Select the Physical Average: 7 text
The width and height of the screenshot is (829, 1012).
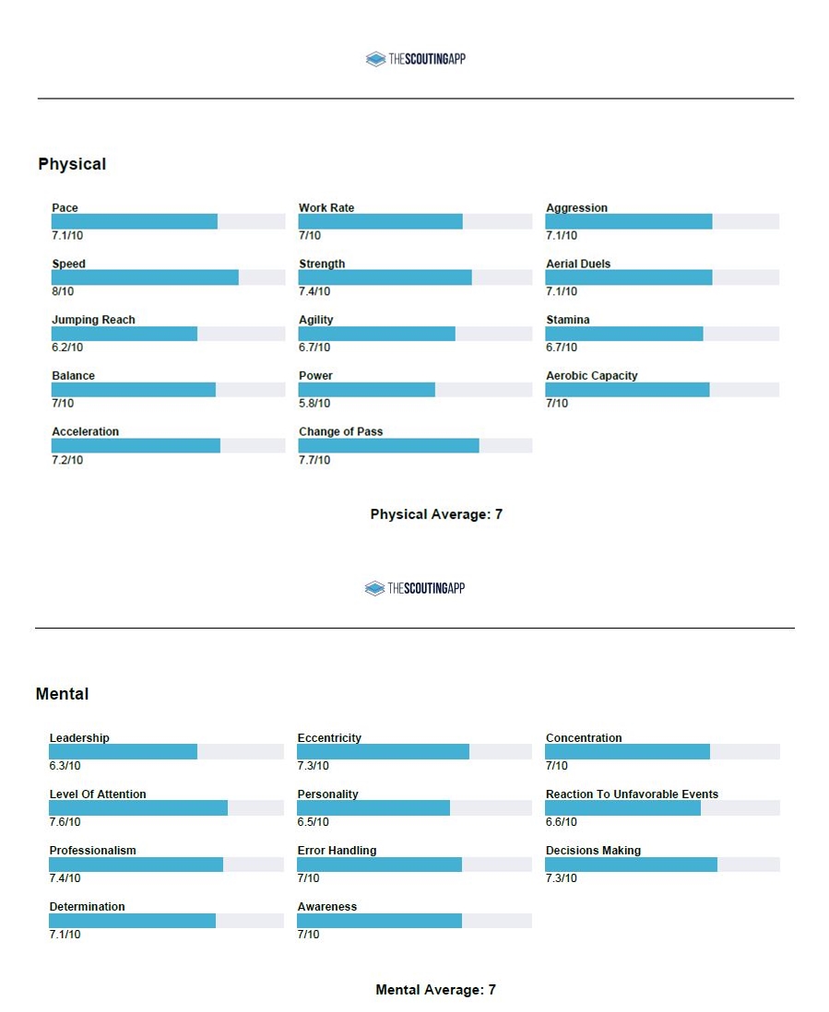coord(436,514)
